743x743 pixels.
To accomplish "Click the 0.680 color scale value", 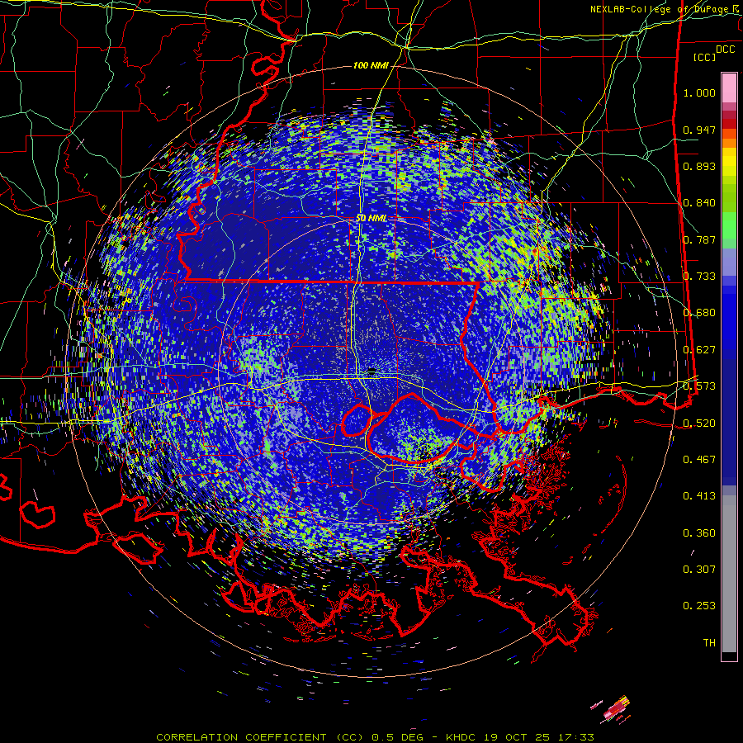I will (x=699, y=313).
